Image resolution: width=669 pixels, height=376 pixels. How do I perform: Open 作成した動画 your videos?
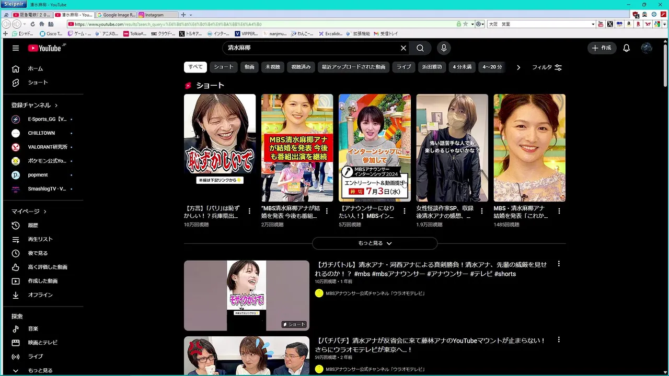pos(43,281)
